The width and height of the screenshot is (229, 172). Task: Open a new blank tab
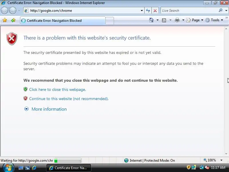coord(110,21)
